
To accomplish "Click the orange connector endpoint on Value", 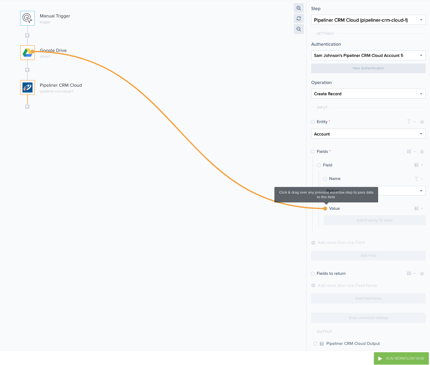I will (x=325, y=208).
